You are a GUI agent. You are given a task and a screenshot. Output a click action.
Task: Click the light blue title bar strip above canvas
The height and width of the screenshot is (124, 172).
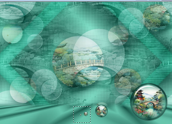tap(86, 1)
